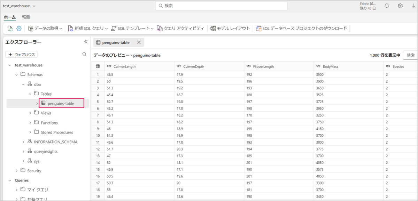
Task: Collapse the test_warehouse tree node
Action: coord(10,65)
